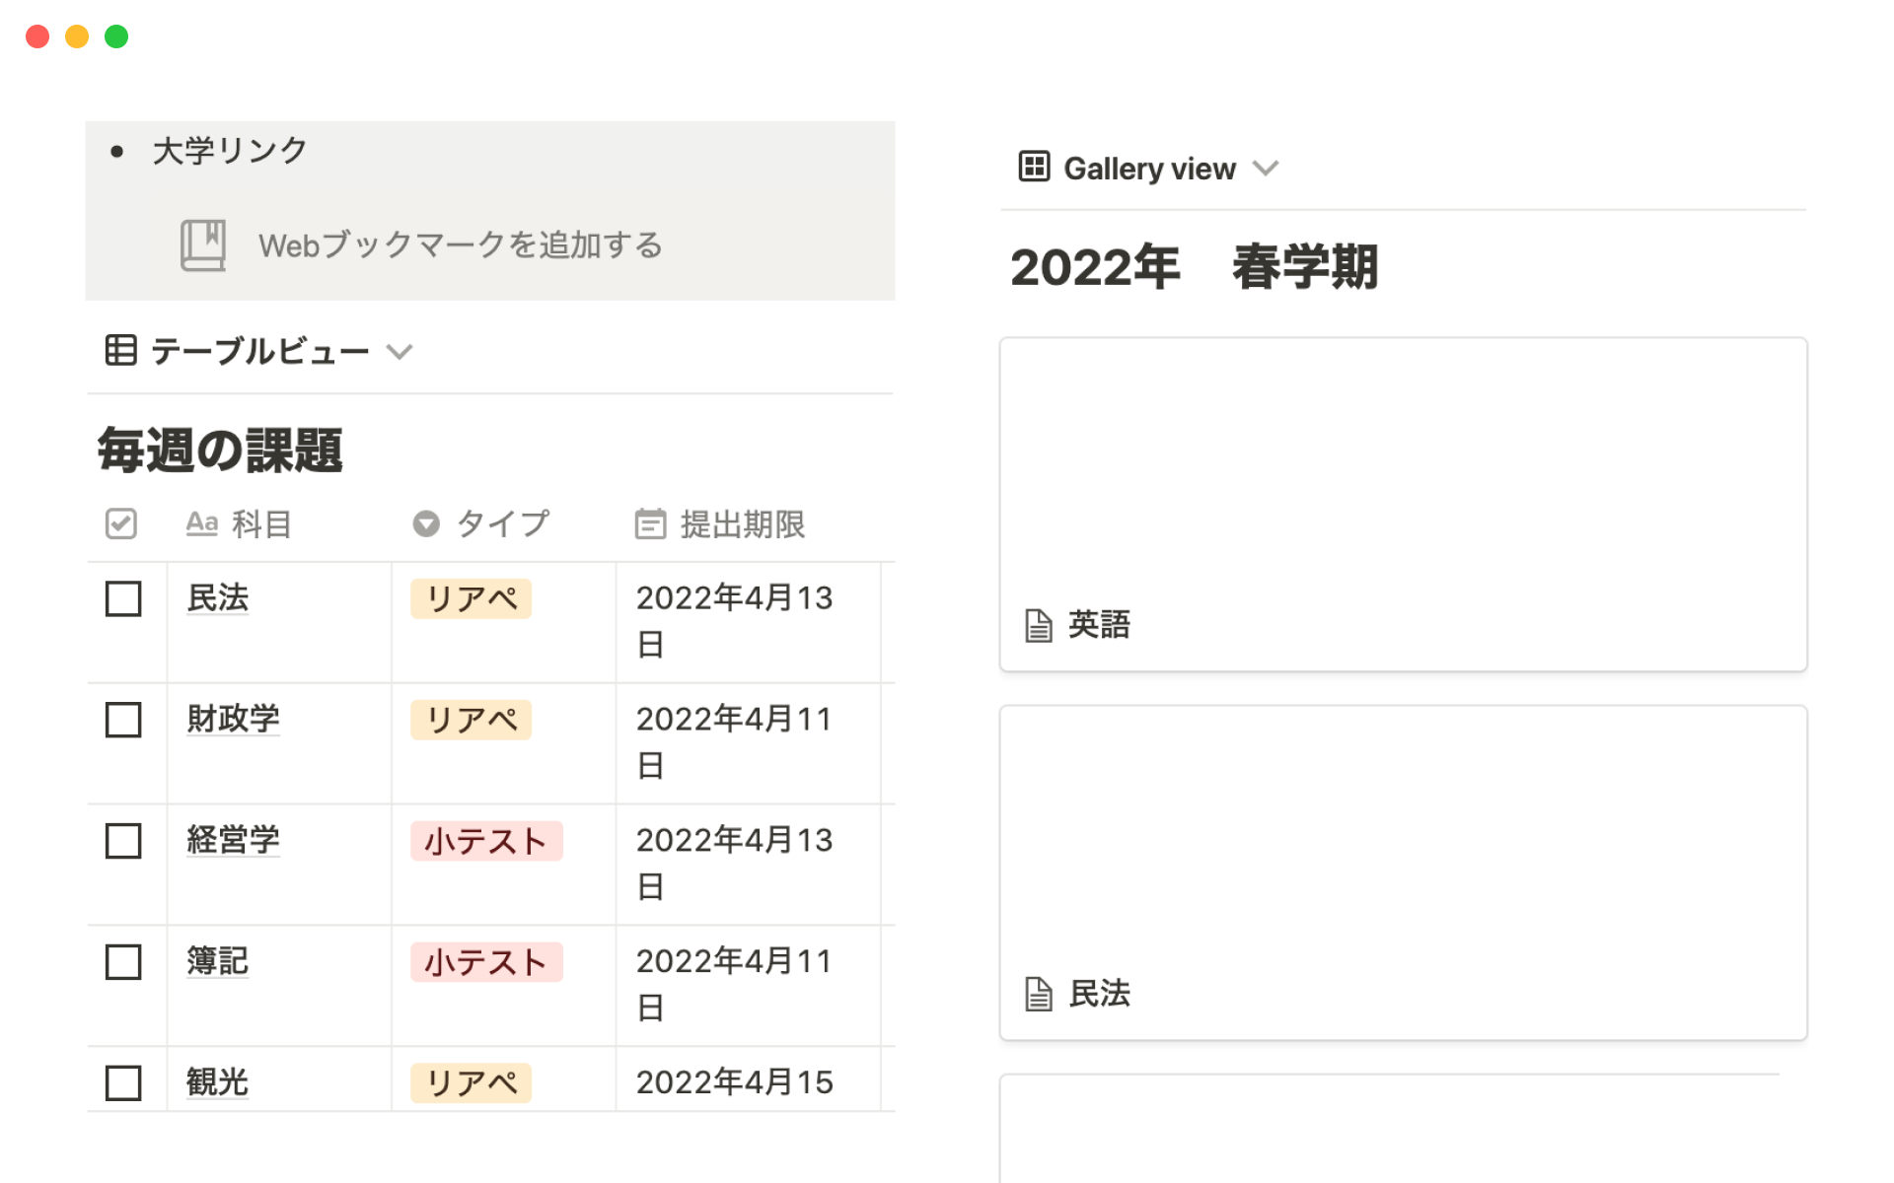Image resolution: width=1894 pixels, height=1183 pixels.
Task: Open the 小テスト type selector for 経営学
Action: click(x=486, y=841)
